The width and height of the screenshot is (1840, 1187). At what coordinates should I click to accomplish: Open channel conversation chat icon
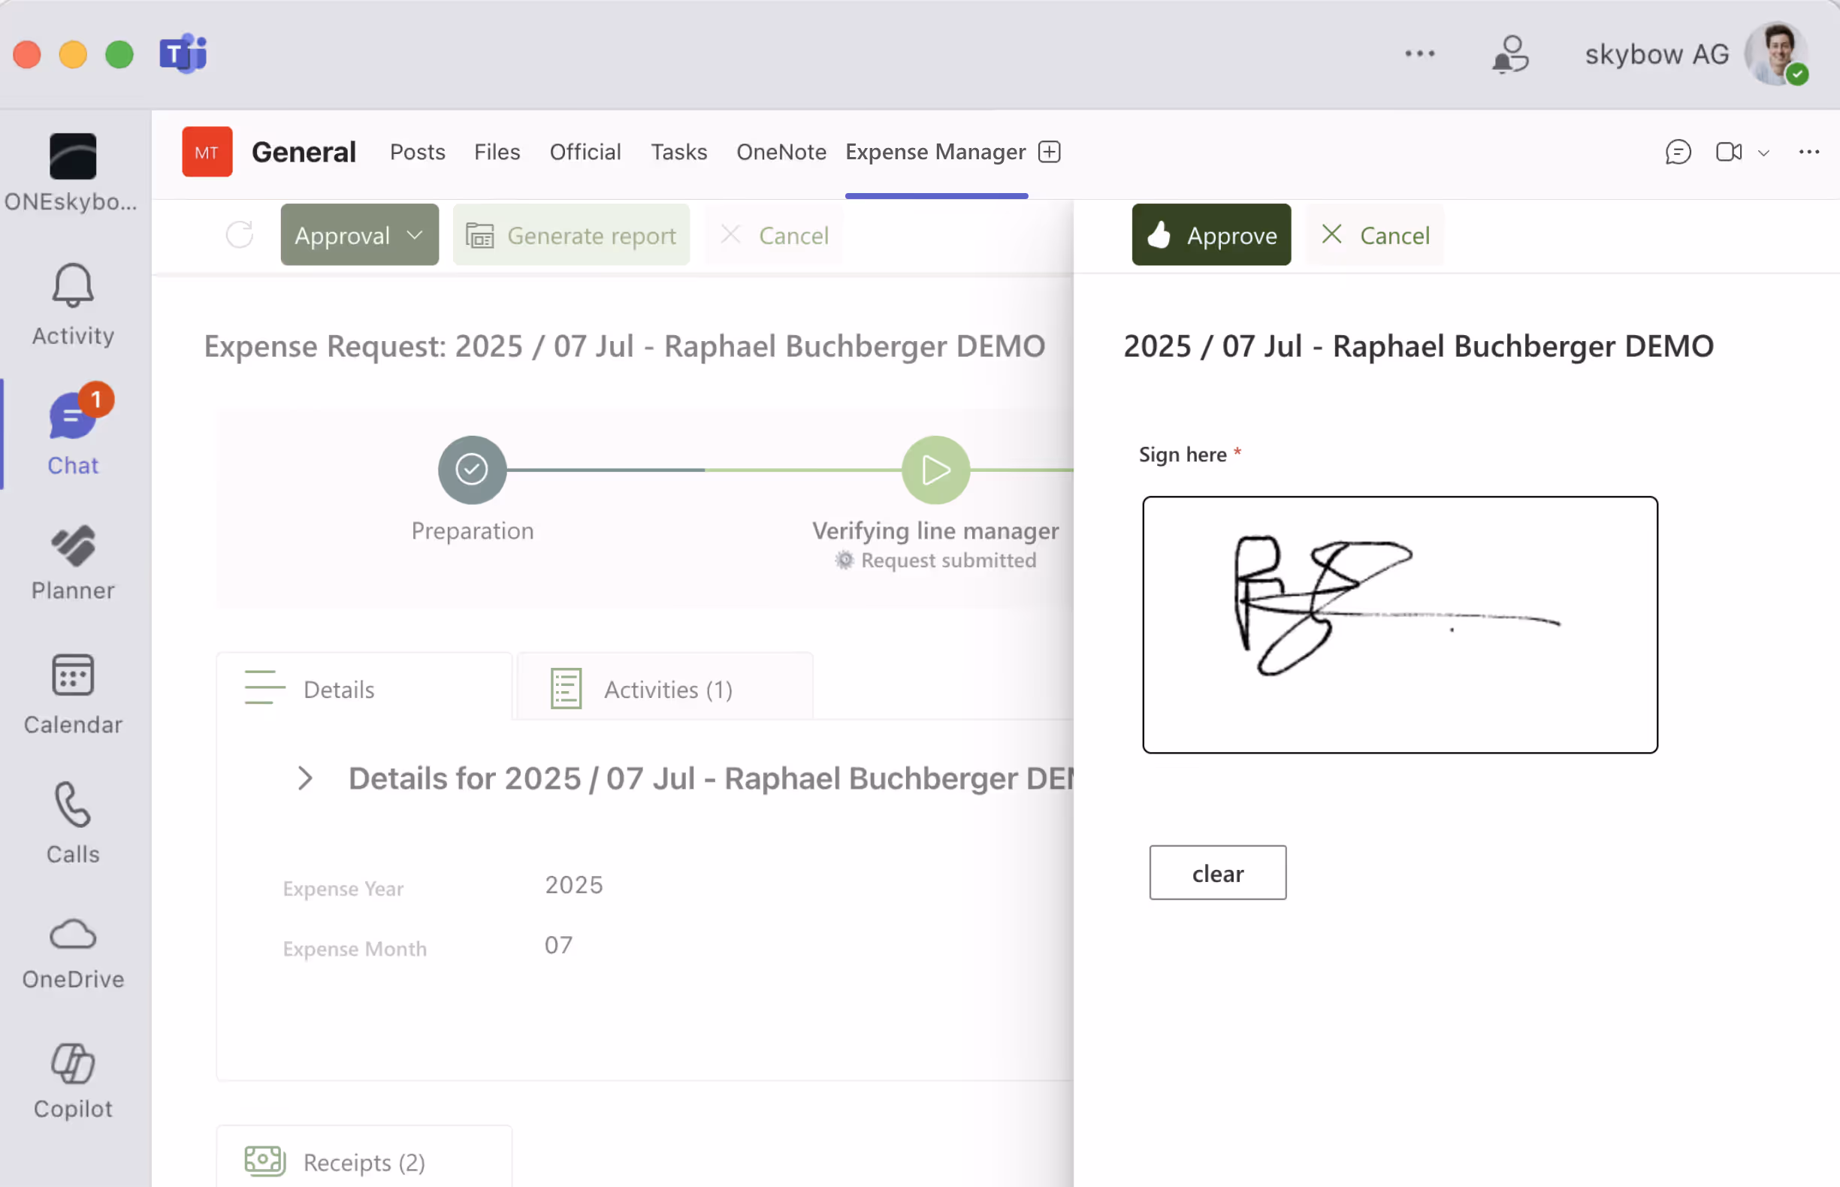pos(1678,152)
